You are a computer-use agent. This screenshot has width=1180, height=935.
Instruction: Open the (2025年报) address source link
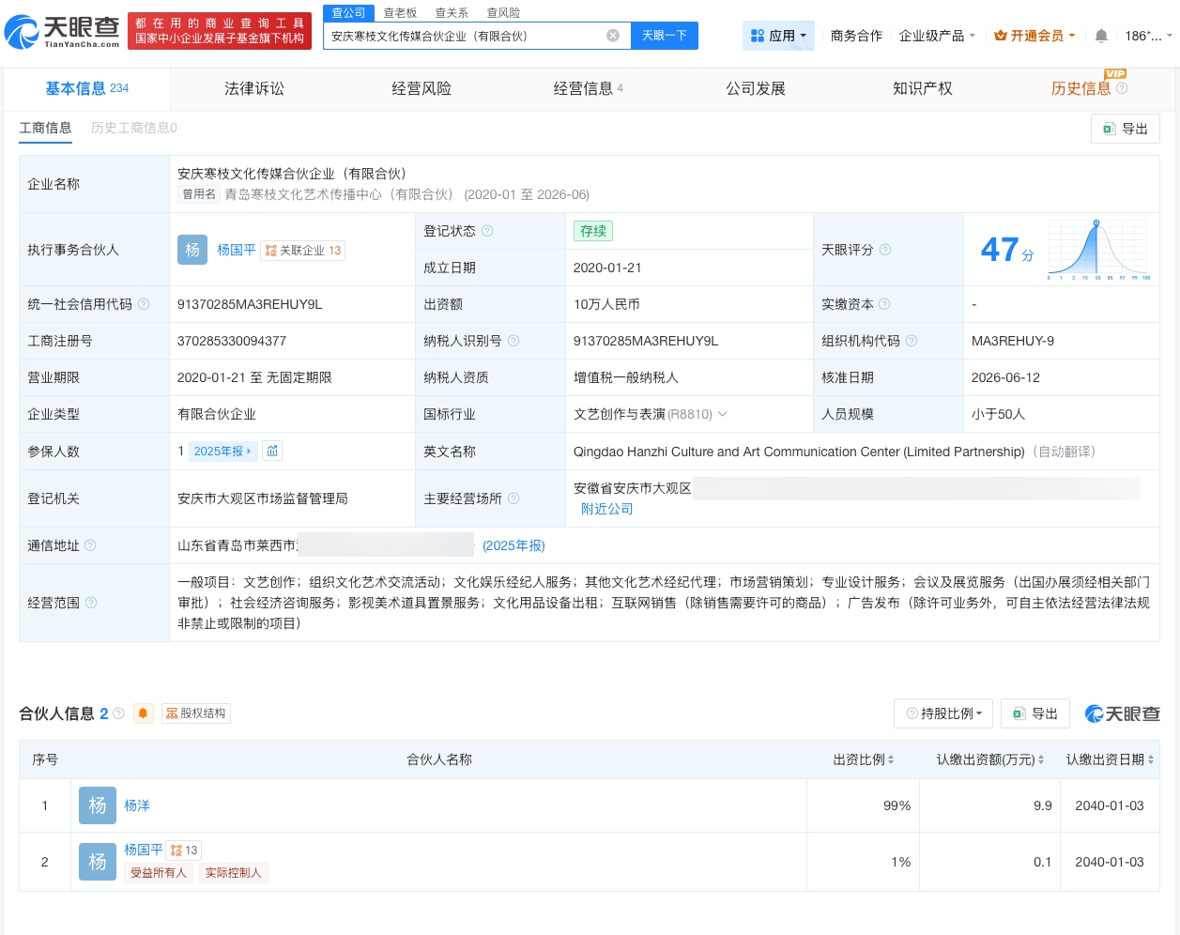[513, 545]
